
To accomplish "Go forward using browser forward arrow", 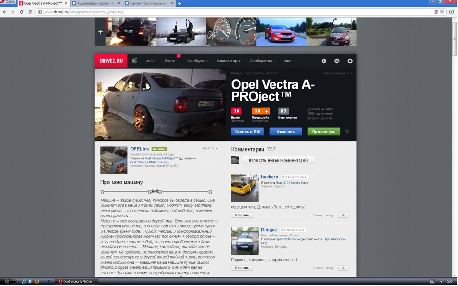I will [x=12, y=12].
